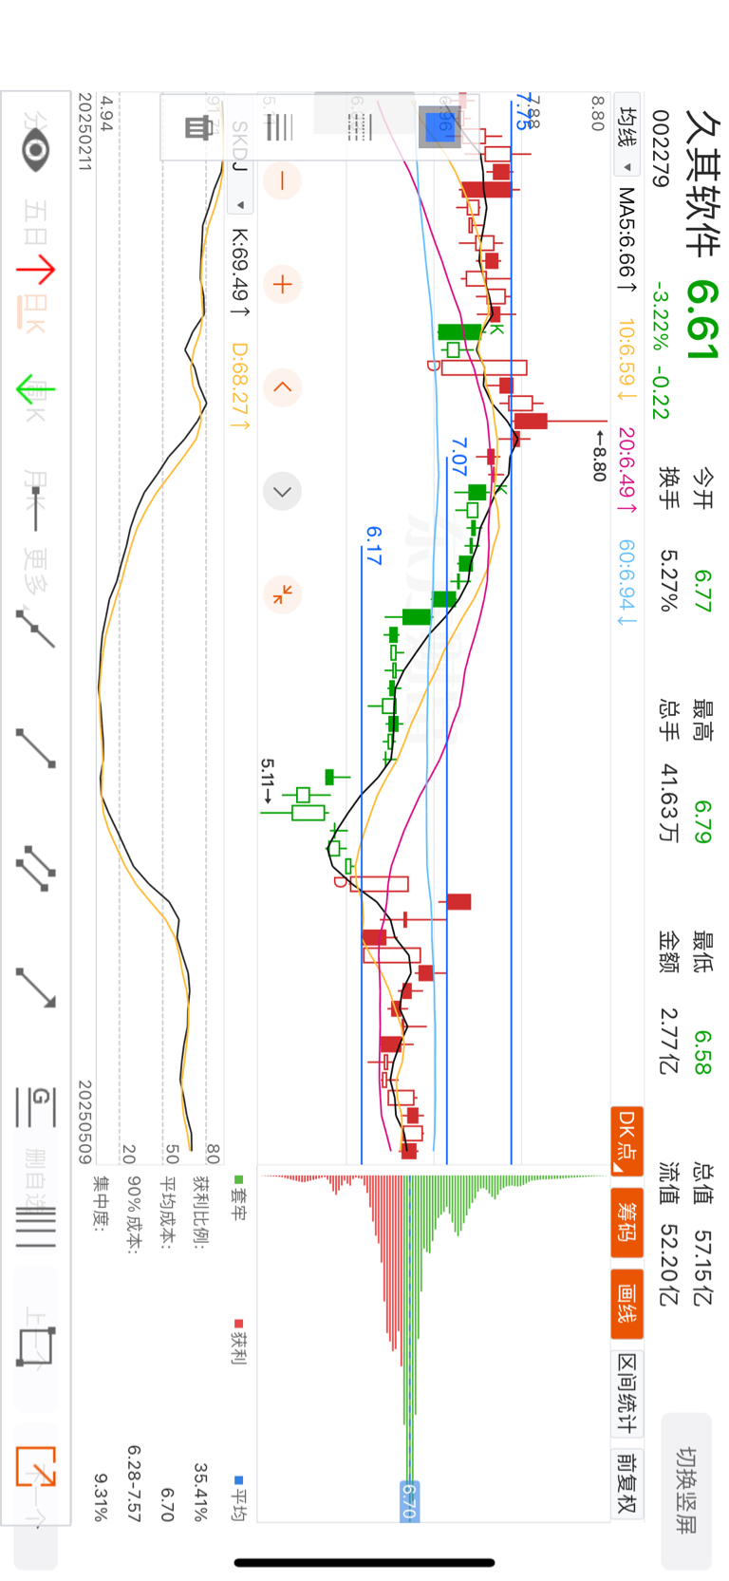
Task: Tap the 8.80 high price marker
Action: pyautogui.click(x=599, y=457)
